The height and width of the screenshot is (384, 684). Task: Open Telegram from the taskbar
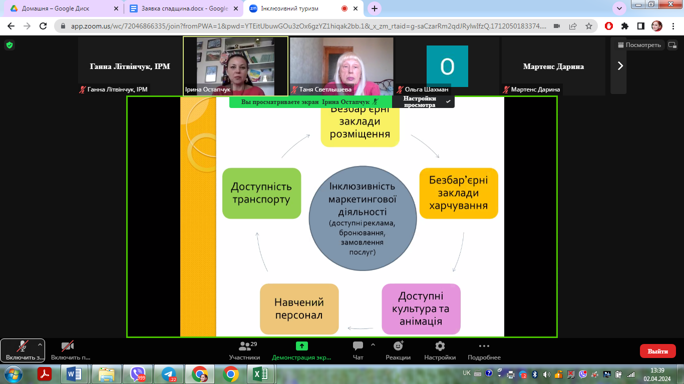click(169, 374)
